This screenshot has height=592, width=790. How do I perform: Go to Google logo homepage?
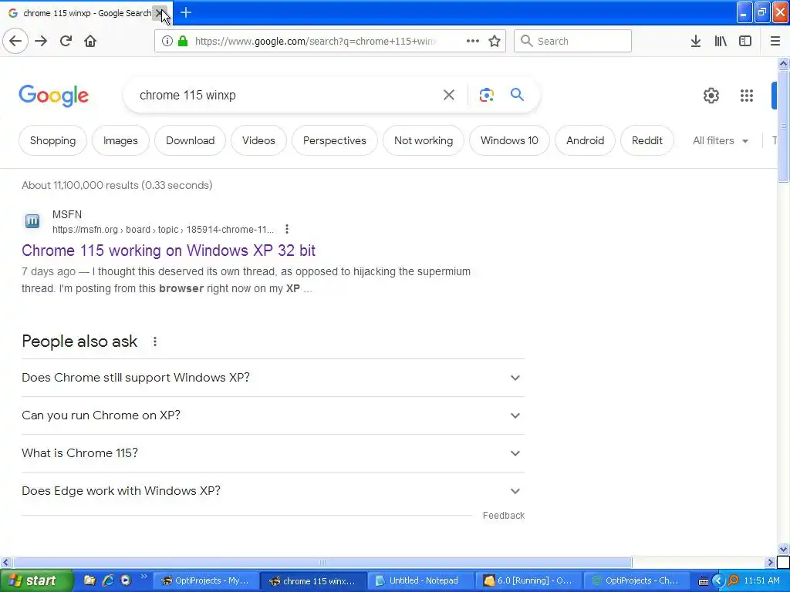(54, 96)
